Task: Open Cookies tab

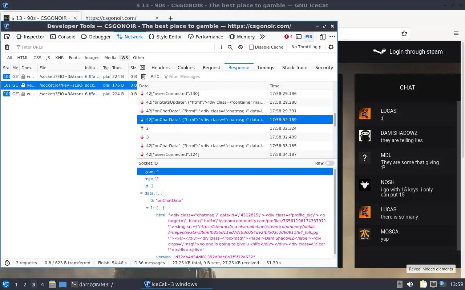Action: [x=186, y=67]
